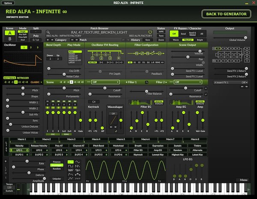
Task: Select the sample-and-hold LFO waveform icon
Action: (x=78, y=170)
